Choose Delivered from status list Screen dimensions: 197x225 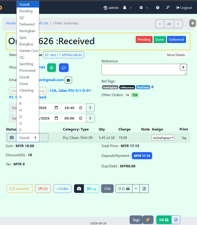[x=28, y=24]
